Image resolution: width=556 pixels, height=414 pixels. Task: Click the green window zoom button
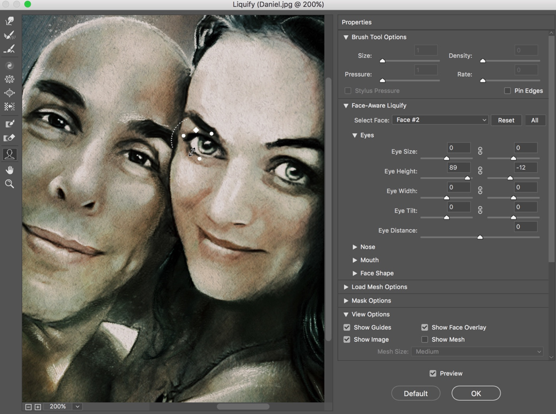point(28,4)
